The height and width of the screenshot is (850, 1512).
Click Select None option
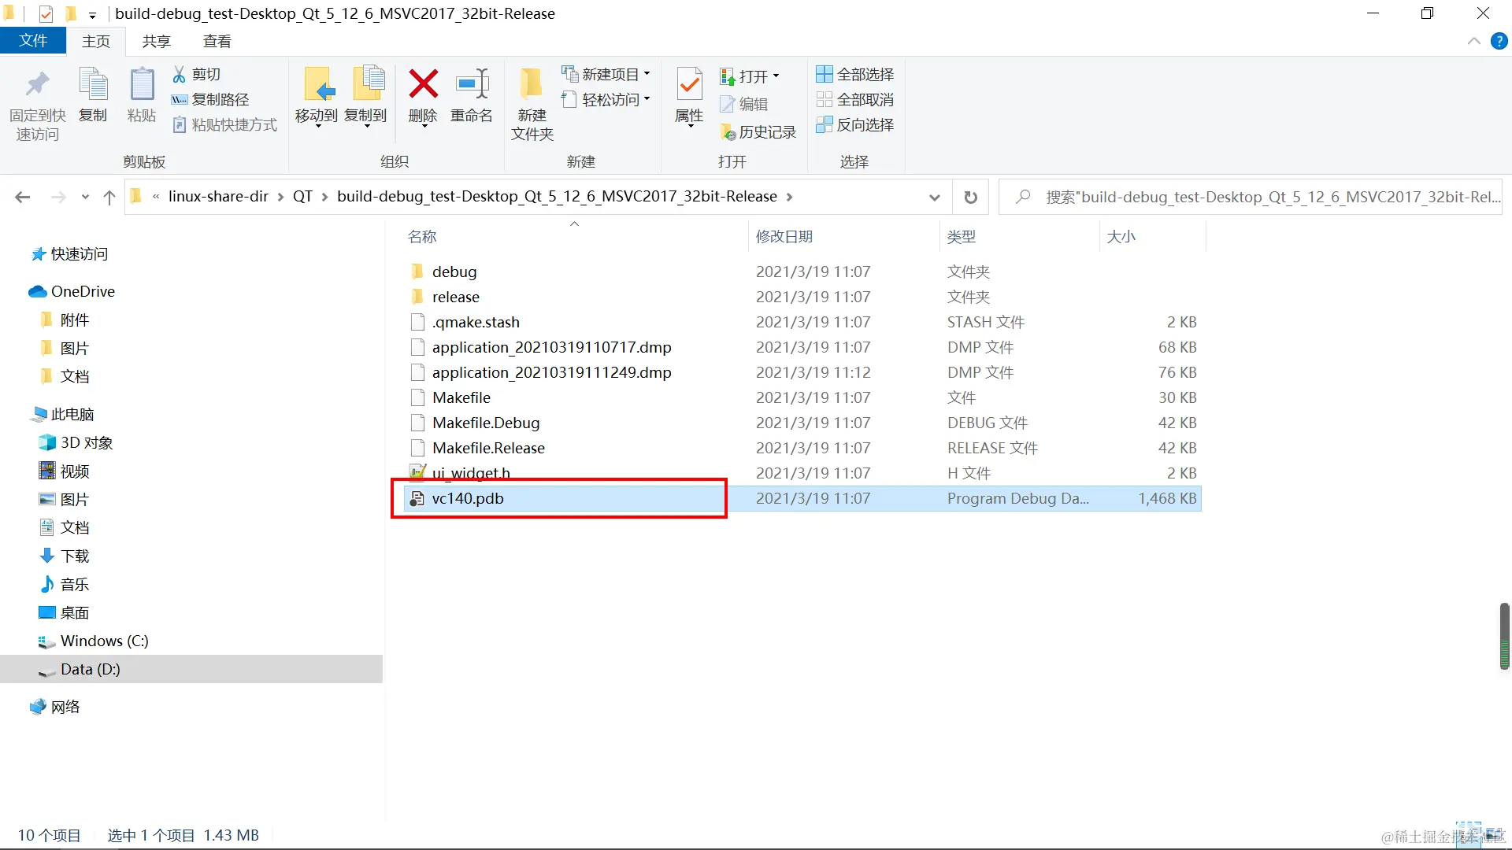coord(854,99)
